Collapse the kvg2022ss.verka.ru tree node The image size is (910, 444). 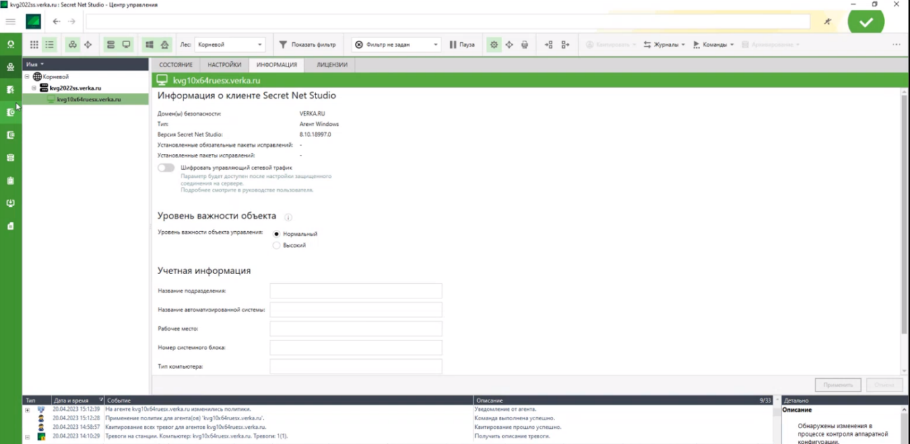point(34,88)
